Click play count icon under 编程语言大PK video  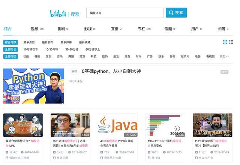point(7,152)
